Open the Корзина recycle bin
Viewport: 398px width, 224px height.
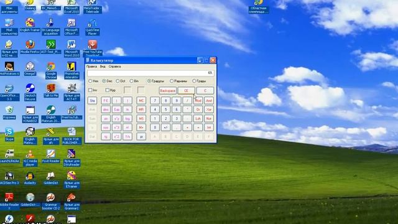[x=9, y=112]
